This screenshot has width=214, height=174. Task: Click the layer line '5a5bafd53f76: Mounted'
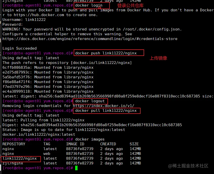pyautogui.click(x=48, y=77)
